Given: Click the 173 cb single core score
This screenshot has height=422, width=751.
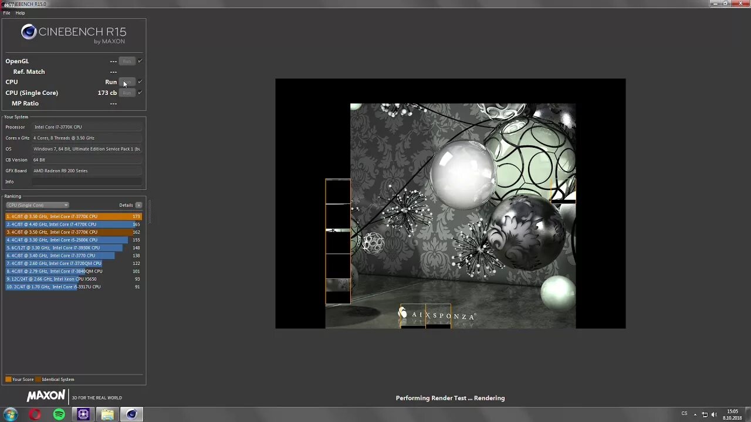Looking at the screenshot, I should pos(107,93).
